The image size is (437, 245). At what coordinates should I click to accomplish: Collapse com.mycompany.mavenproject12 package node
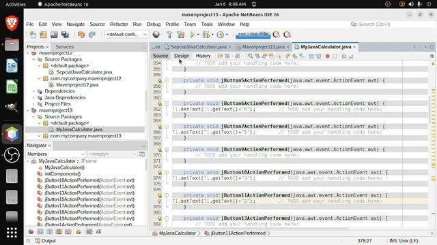coord(40,79)
